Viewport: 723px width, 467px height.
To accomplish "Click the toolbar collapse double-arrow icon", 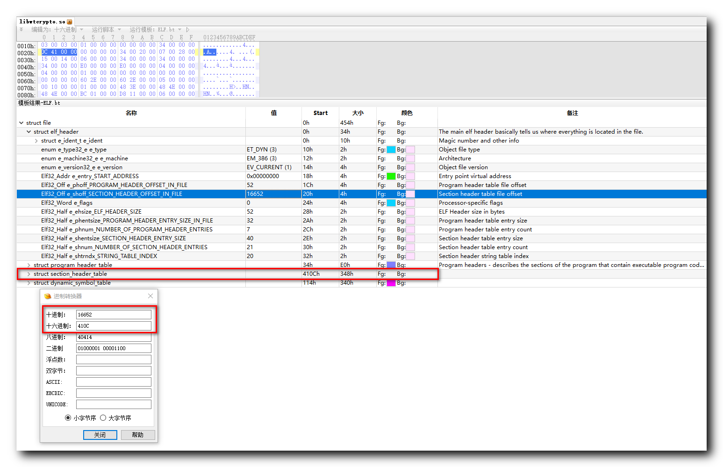I will point(21,29).
